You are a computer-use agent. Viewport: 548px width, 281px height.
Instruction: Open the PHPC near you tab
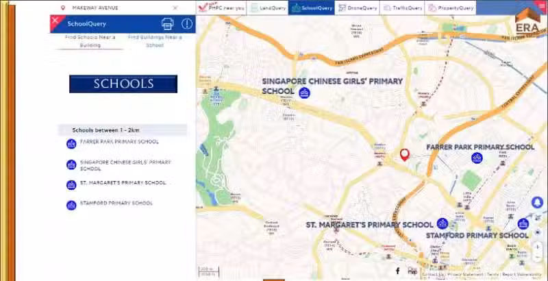pos(221,8)
